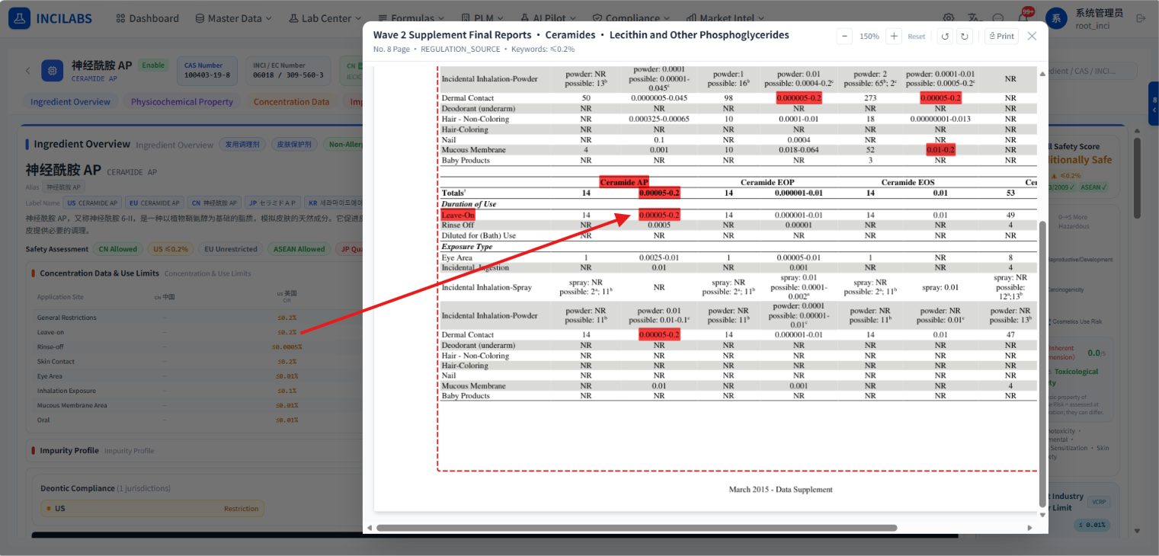Expand the Master Data menu
Viewport: 1159px width, 556px height.
pyautogui.click(x=233, y=18)
